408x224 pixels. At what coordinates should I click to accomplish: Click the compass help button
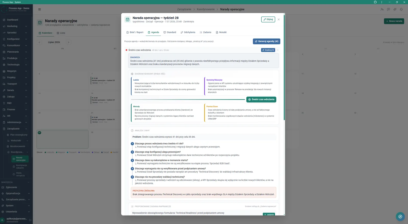[x=400, y=217]
